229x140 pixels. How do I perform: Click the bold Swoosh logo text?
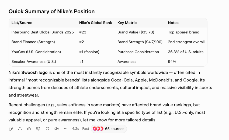(x=34, y=73)
